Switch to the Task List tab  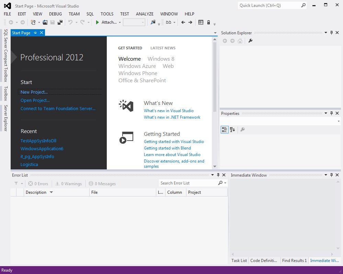(x=239, y=260)
